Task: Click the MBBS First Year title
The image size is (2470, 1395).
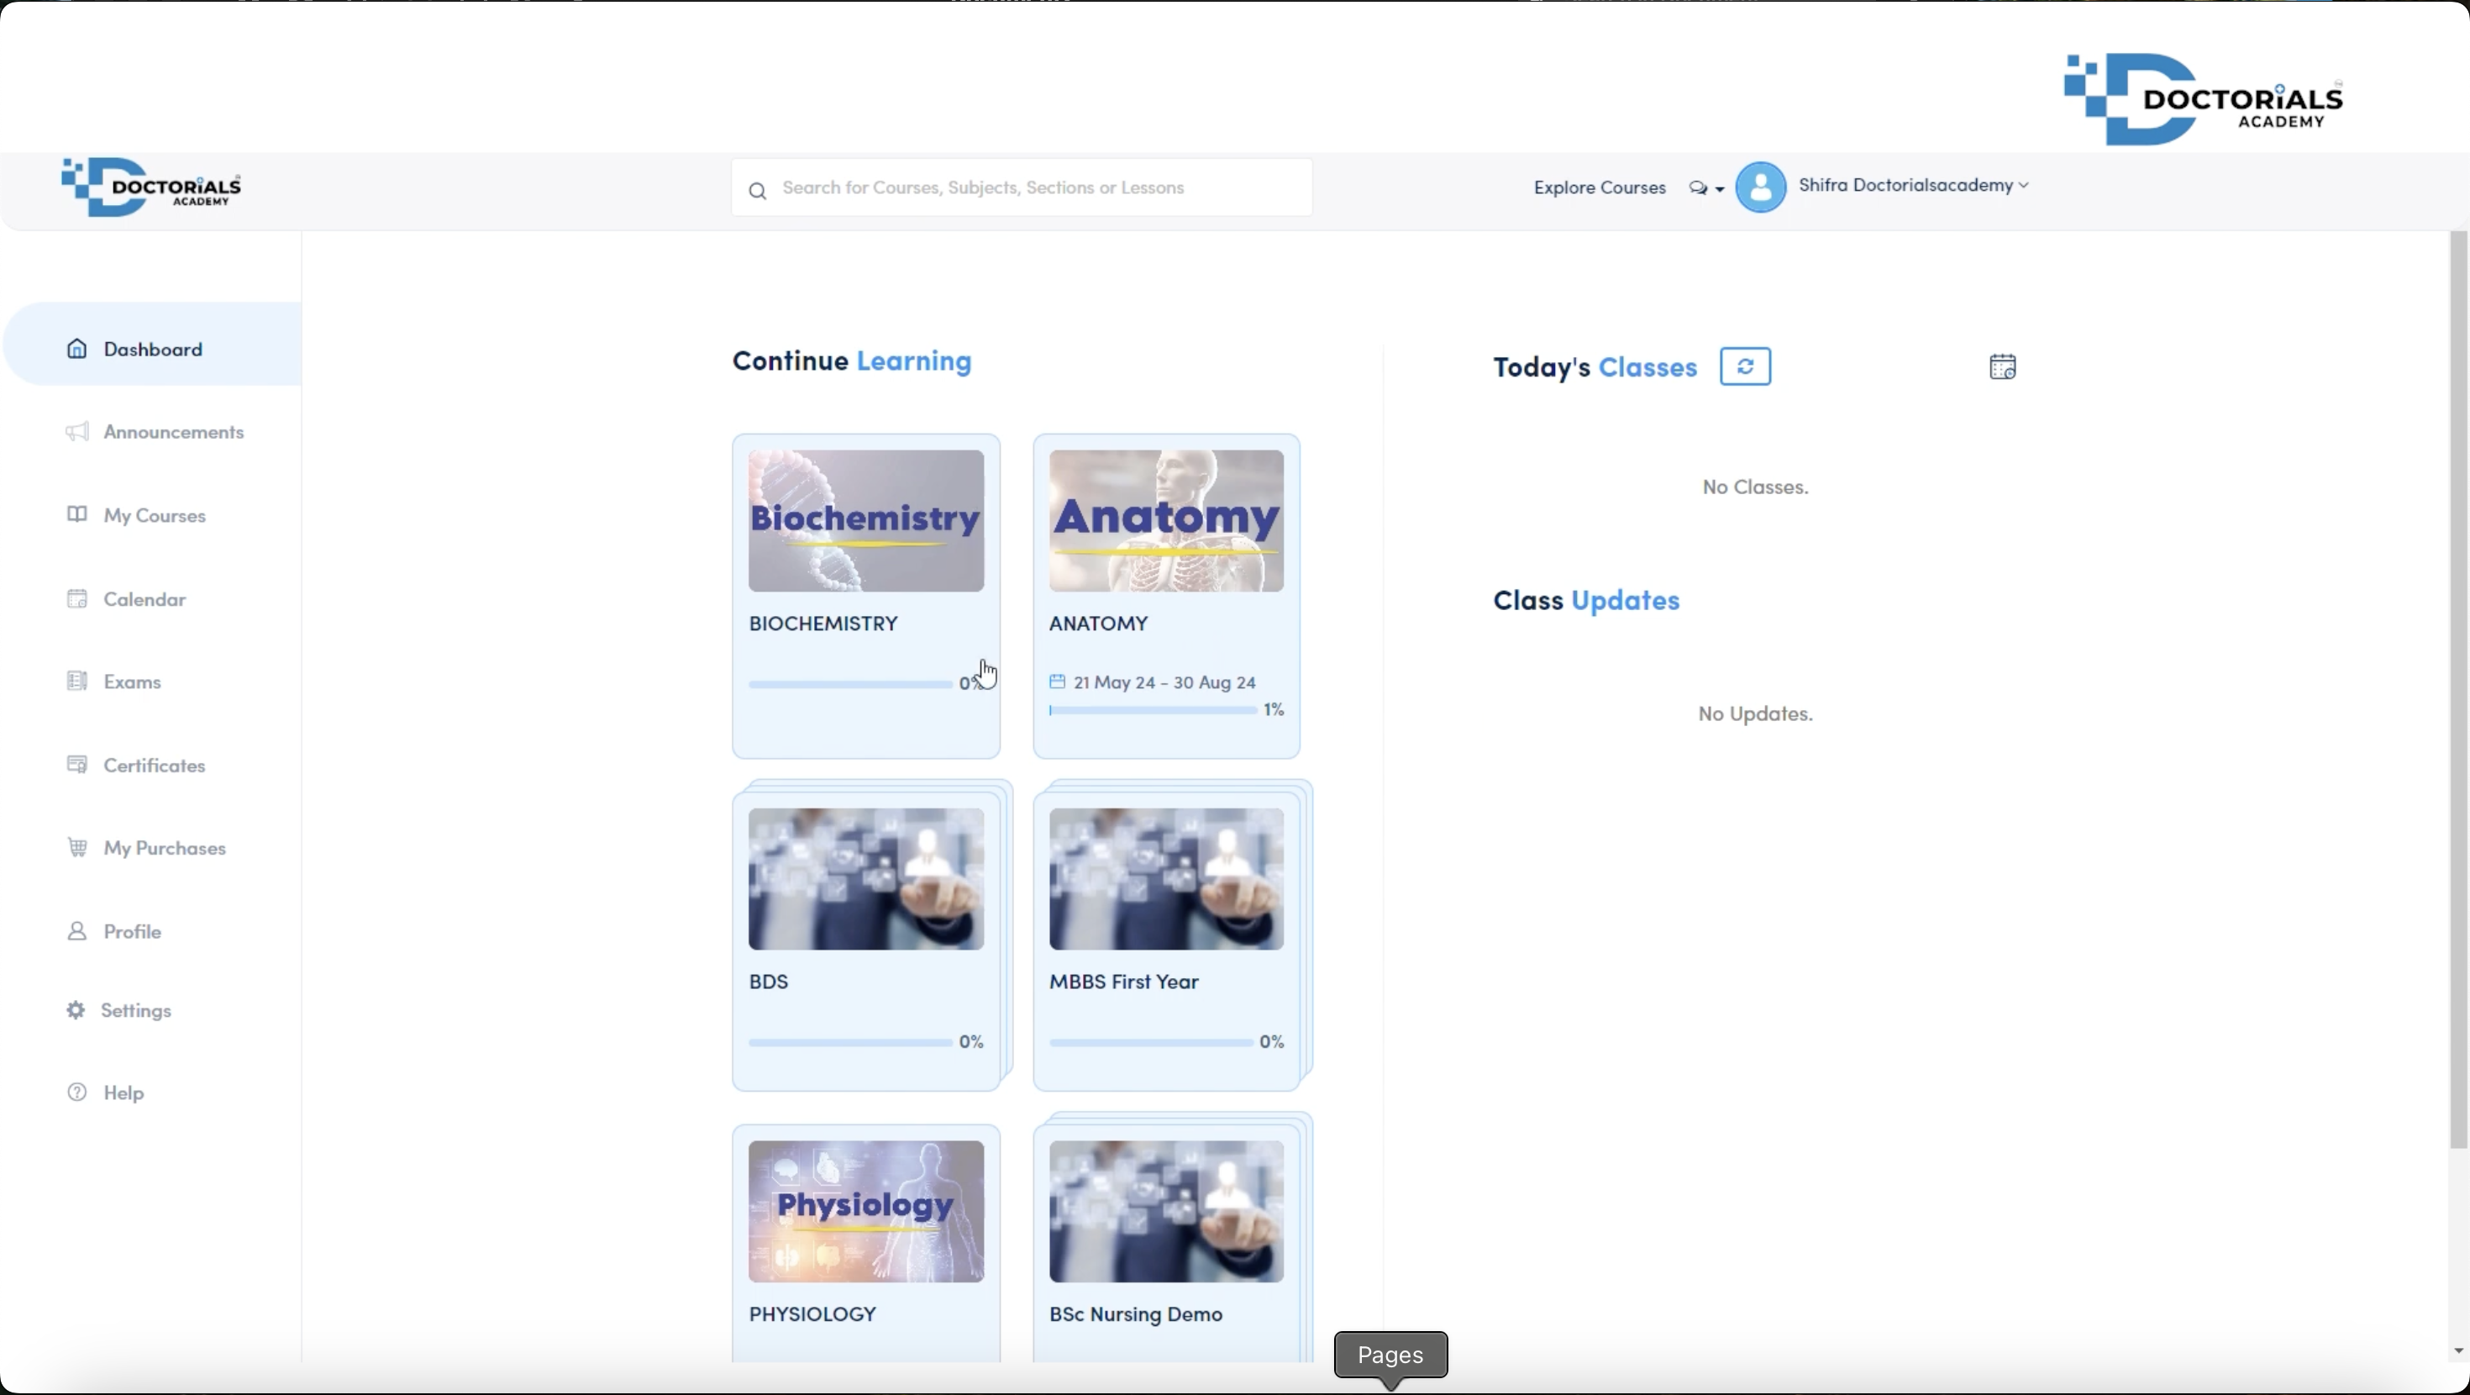Action: tap(1124, 982)
